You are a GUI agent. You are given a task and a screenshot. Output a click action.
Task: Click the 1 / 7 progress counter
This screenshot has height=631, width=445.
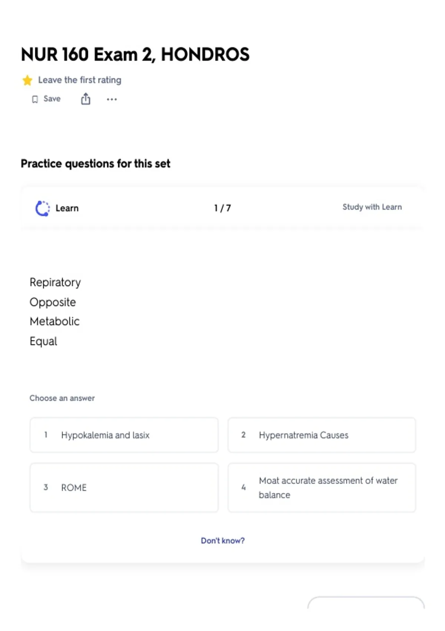[222, 208]
